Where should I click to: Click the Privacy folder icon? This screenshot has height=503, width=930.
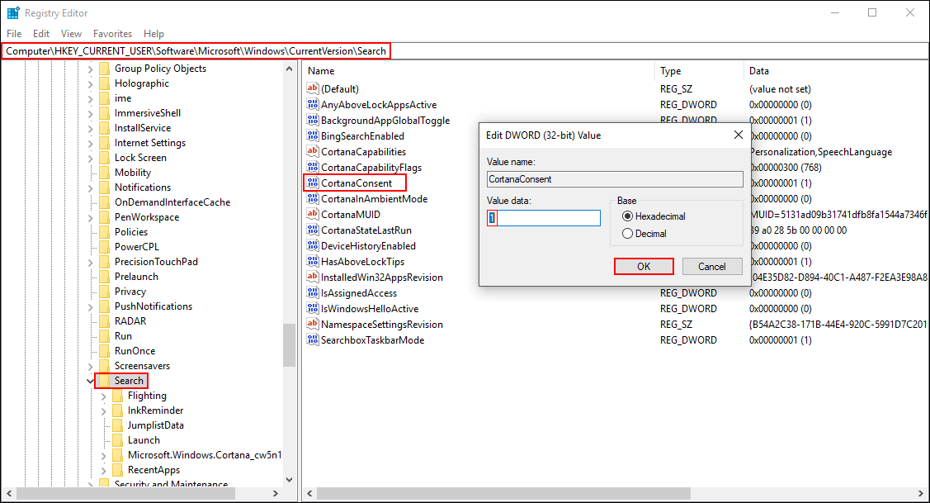pyautogui.click(x=104, y=292)
